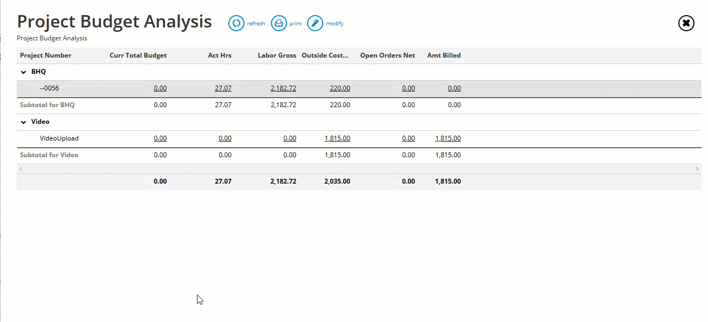Screen dimensions: 708x322
Task: Click the horizontal scrollbar right arrow
Action: [x=697, y=169]
